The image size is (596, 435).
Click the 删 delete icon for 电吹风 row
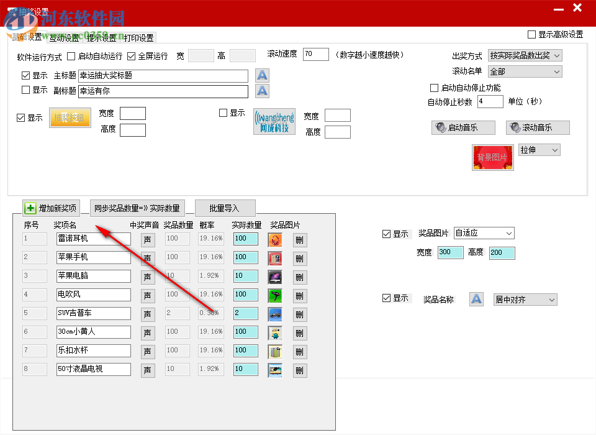tap(300, 295)
